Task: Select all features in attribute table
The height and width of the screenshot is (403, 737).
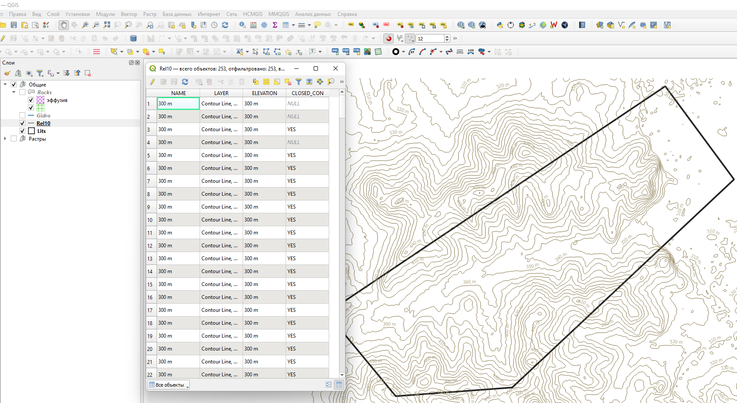Action: [x=266, y=81]
